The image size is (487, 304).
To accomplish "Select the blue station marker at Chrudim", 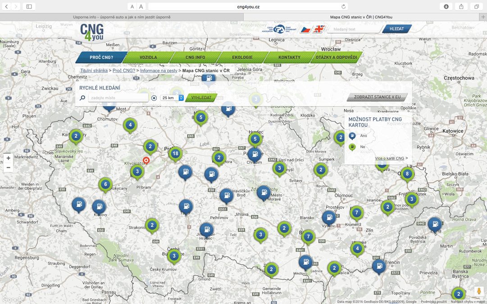I will [255, 154].
